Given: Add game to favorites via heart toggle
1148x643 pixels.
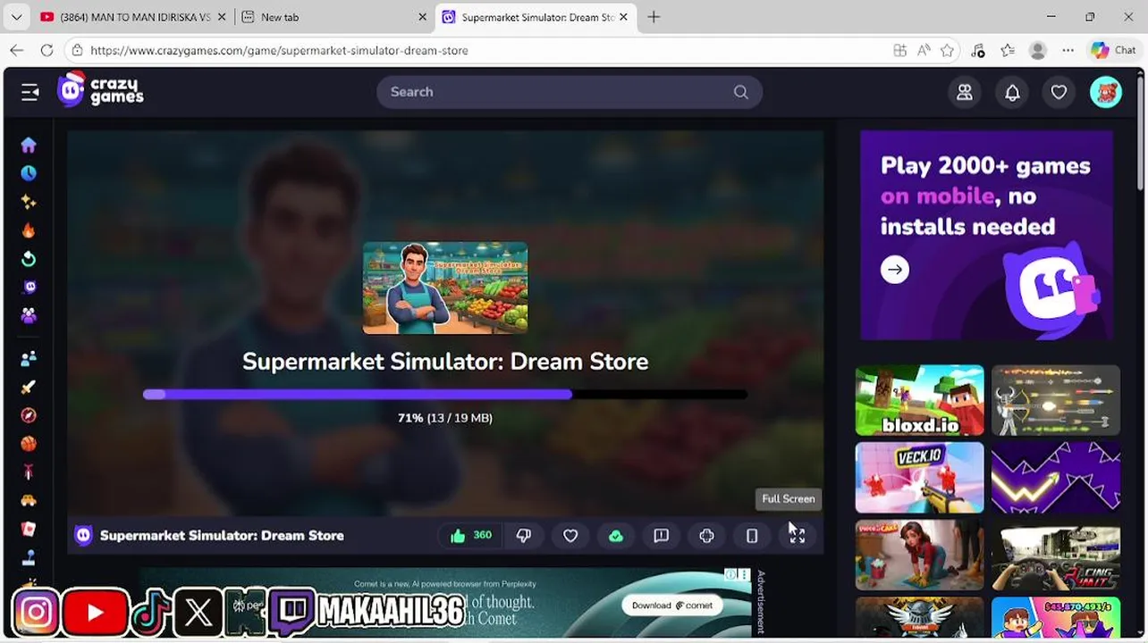Looking at the screenshot, I should tap(570, 536).
